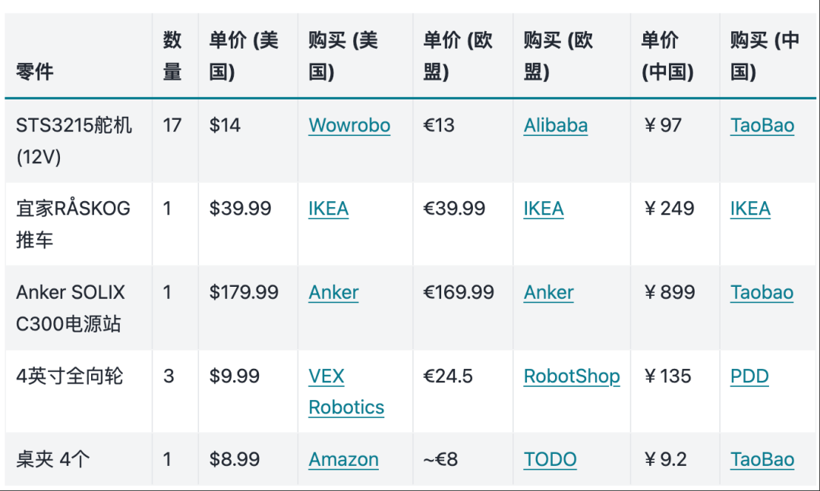Image resolution: width=820 pixels, height=491 pixels.
Task: Click TaoBao link in STS3215 servo row
Action: 762,125
